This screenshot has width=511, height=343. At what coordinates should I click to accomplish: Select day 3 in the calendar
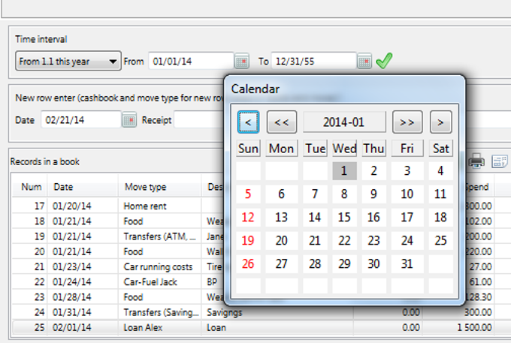tap(407, 171)
